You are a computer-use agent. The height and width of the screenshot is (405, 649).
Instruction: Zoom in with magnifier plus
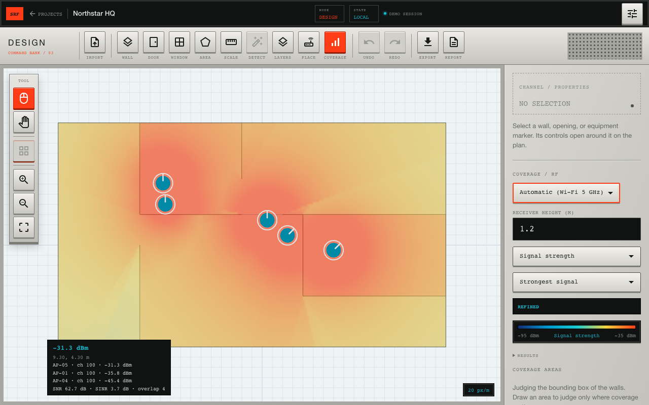(x=24, y=180)
